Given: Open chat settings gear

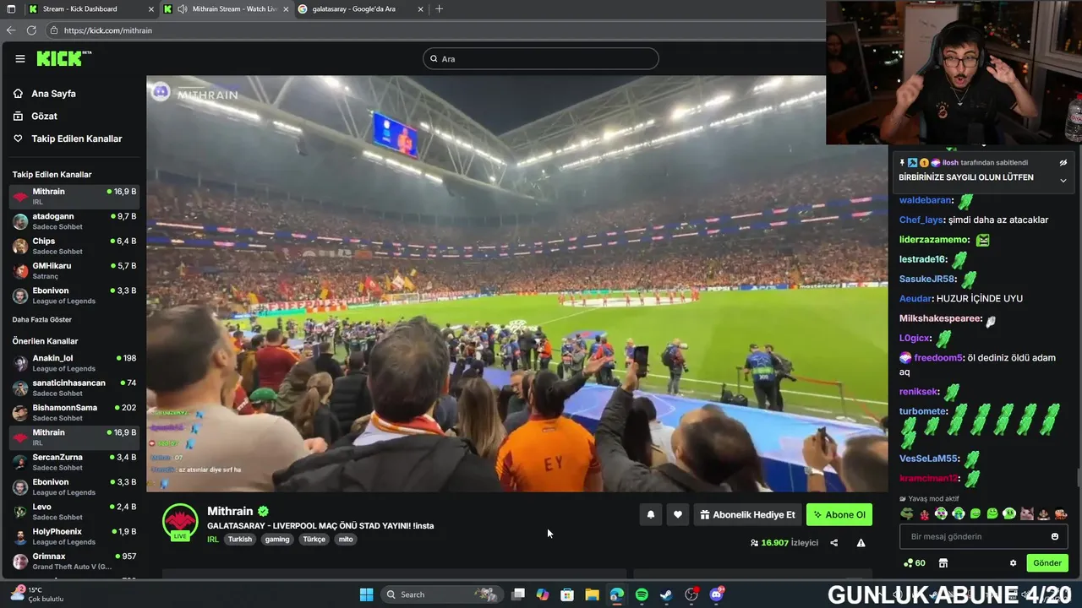Looking at the screenshot, I should coord(1013,563).
